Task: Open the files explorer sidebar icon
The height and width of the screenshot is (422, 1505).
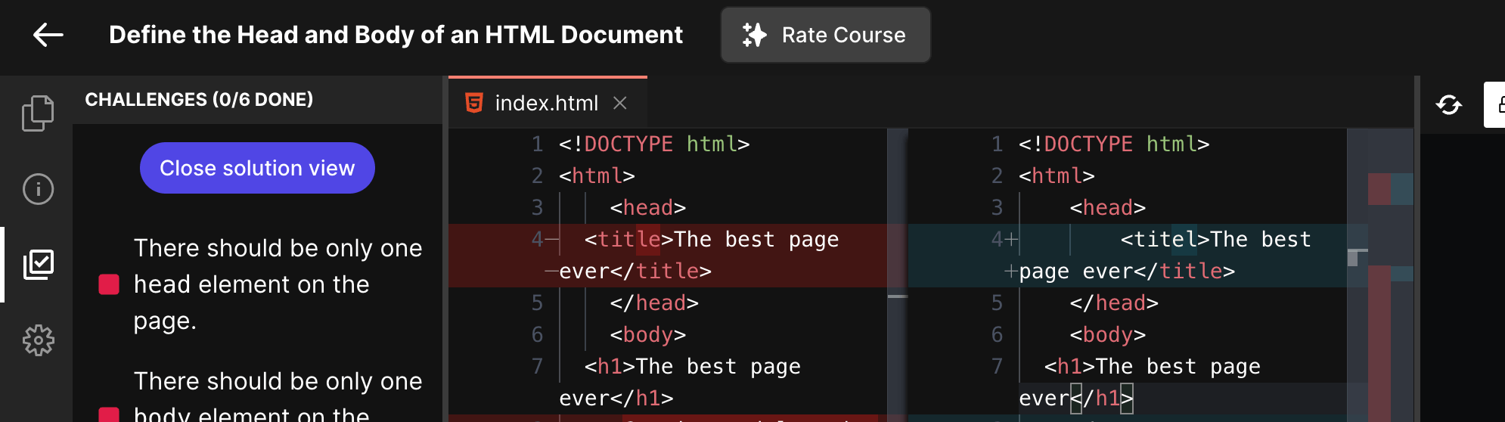Action: [38, 113]
